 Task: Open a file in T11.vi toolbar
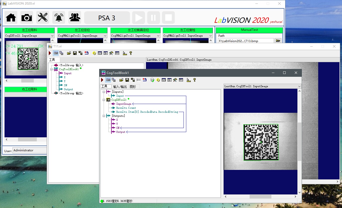click(69, 53)
